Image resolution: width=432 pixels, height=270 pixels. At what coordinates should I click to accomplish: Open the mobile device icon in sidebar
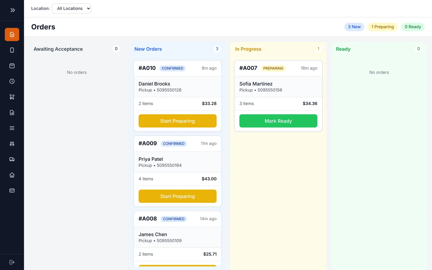tap(12, 50)
